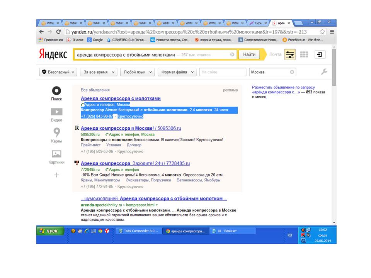Expand the Любой язык dropdown

[138, 72]
